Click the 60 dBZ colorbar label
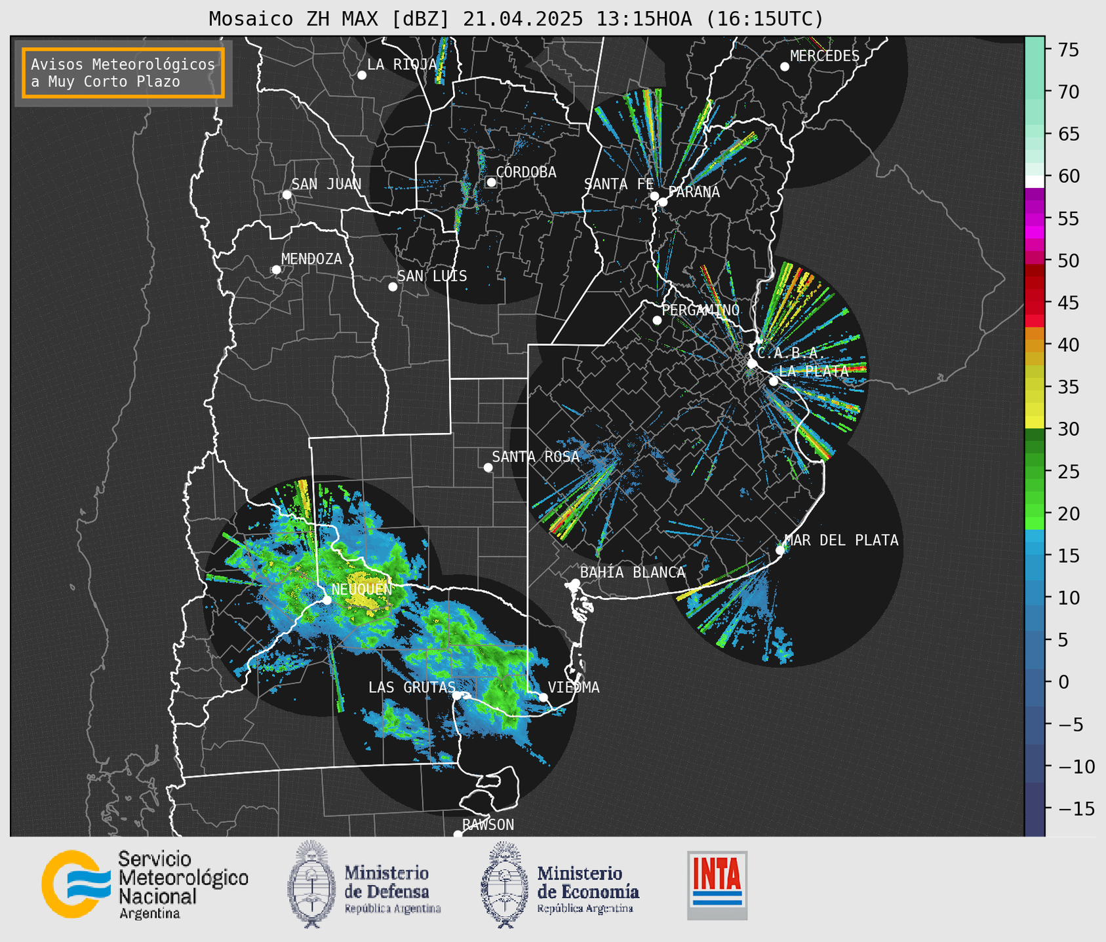Screen dimensions: 1106x942 pos(1069,176)
